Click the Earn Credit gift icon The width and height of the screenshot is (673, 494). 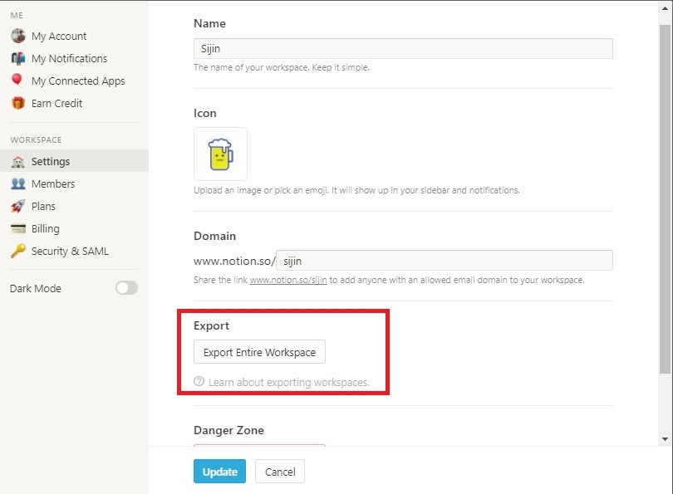(17, 103)
